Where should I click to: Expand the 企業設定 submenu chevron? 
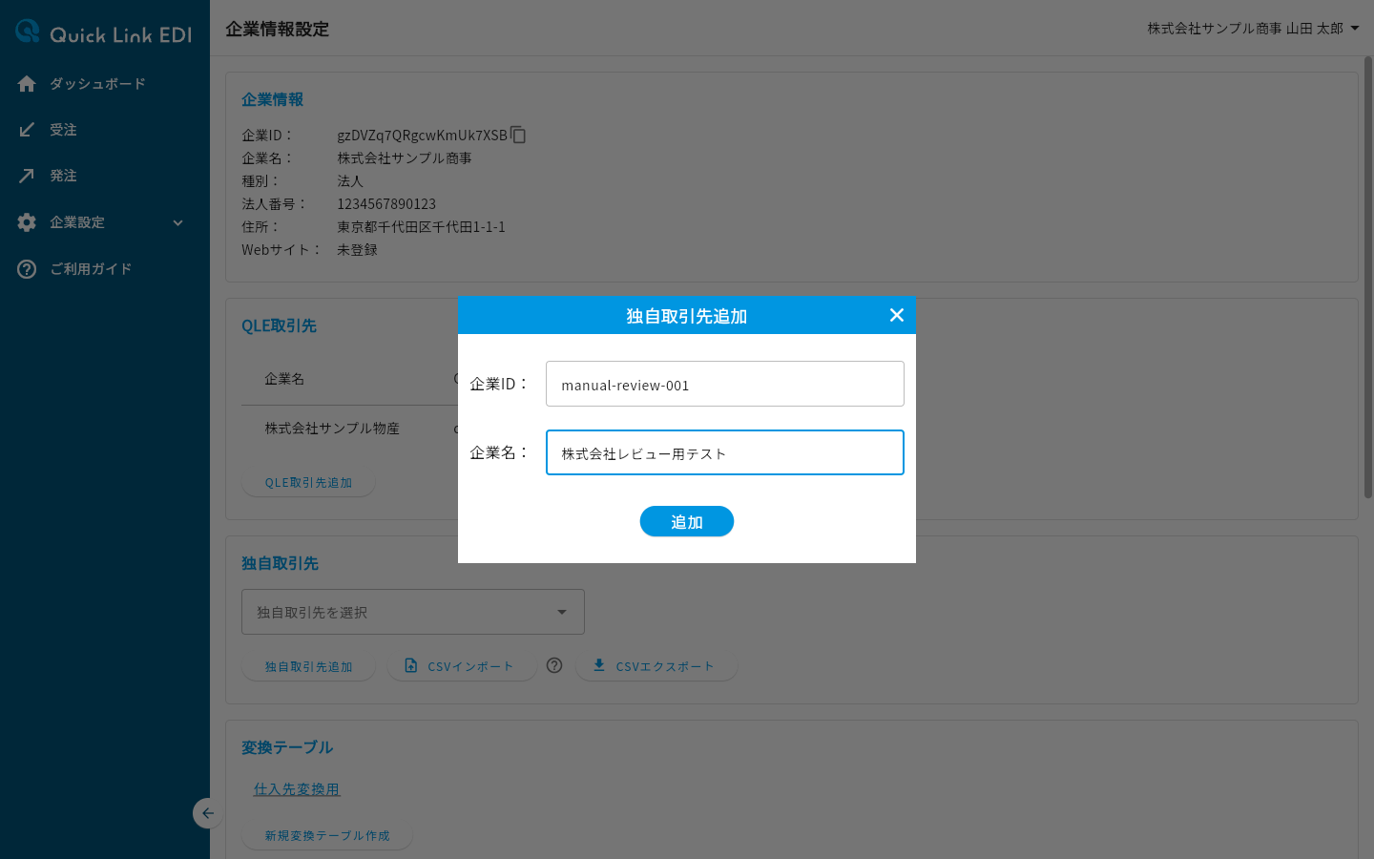click(x=177, y=222)
